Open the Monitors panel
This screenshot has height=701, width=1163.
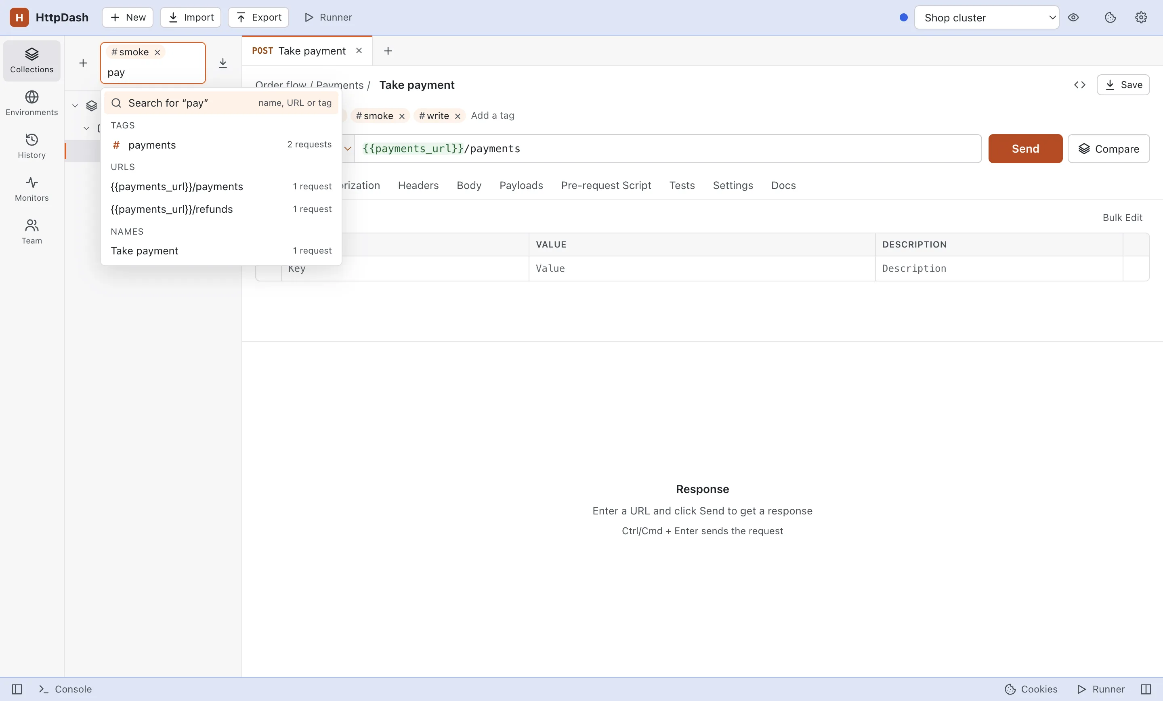(x=31, y=189)
